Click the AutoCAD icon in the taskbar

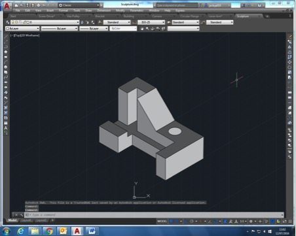77,231
